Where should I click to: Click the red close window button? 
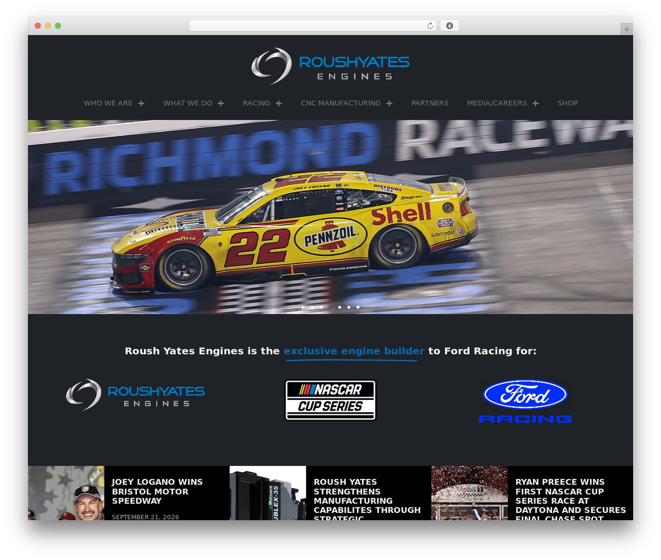pos(38,26)
